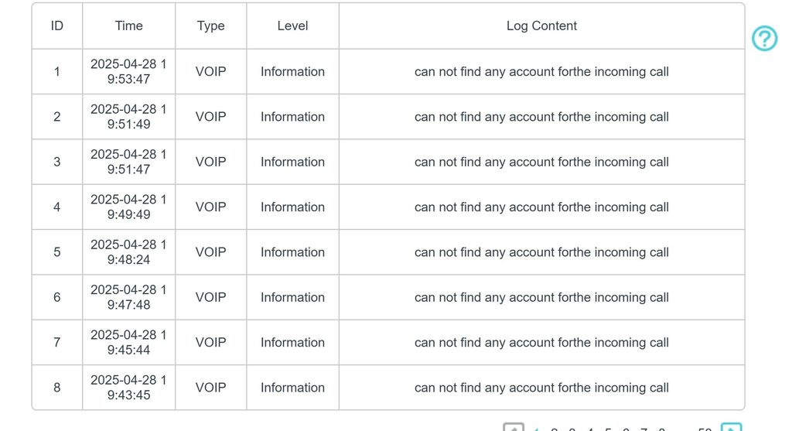Go to the previous log page arrow
The height and width of the screenshot is (431, 792).
click(x=514, y=427)
